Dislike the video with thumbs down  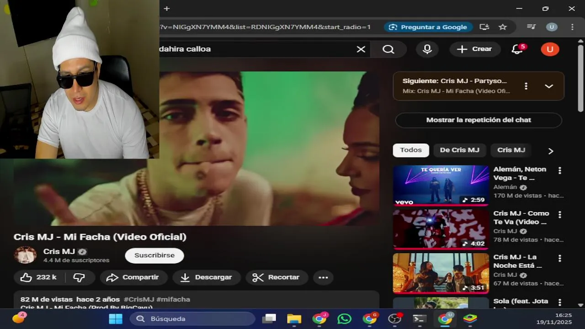pyautogui.click(x=80, y=277)
